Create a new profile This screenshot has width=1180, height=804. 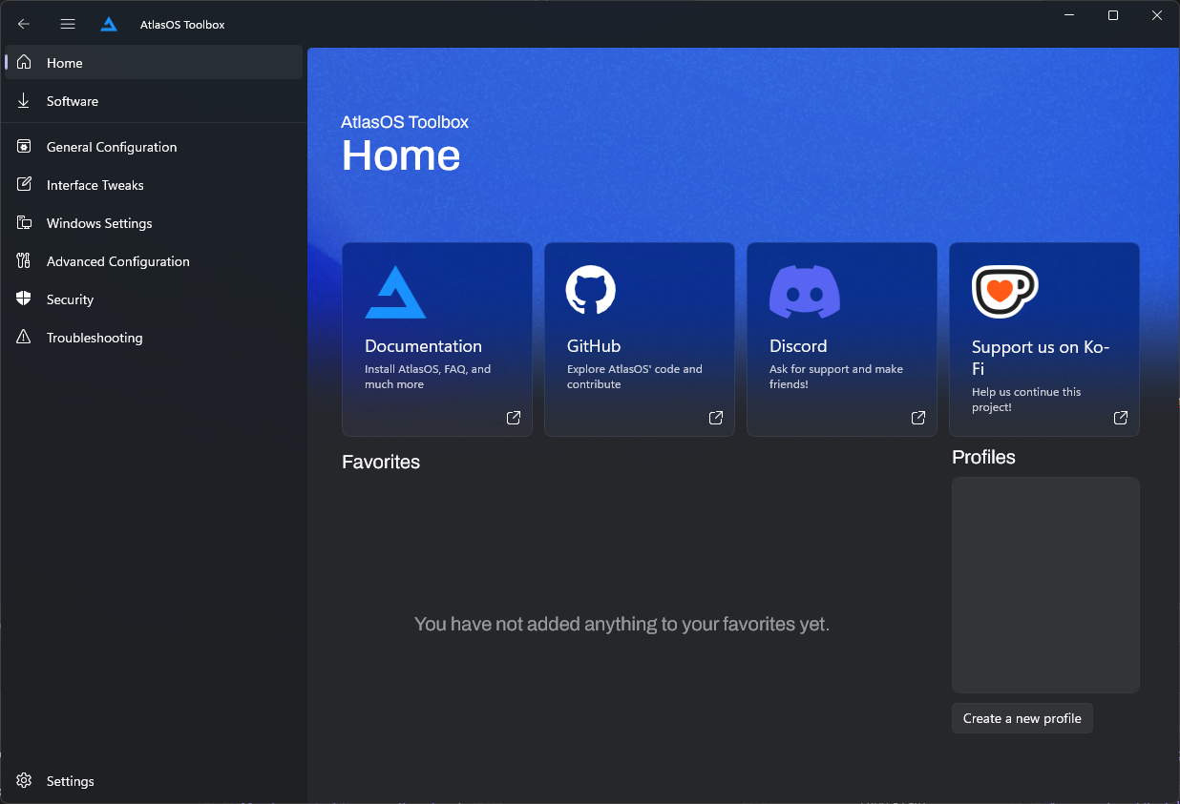click(x=1022, y=718)
